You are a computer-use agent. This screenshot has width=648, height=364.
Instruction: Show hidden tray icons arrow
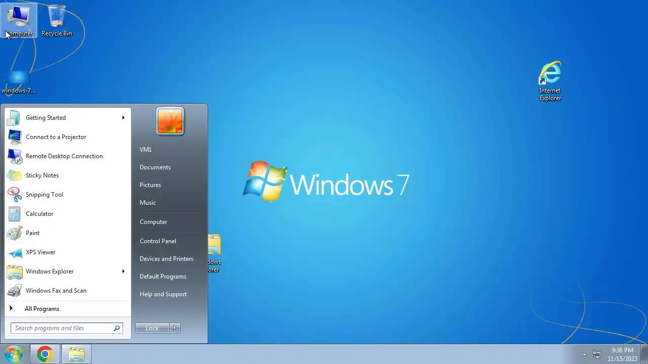click(584, 354)
